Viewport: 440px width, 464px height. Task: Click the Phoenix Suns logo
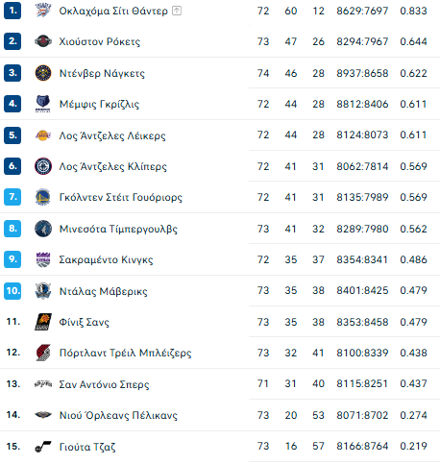click(43, 322)
